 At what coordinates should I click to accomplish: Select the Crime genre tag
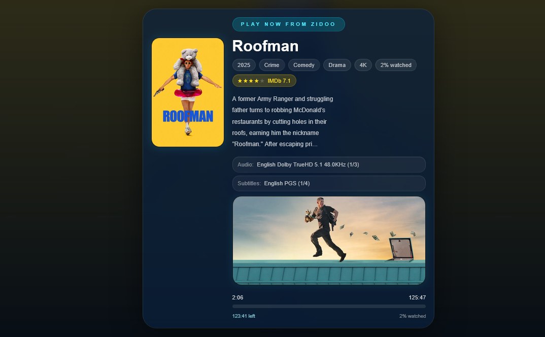(272, 65)
